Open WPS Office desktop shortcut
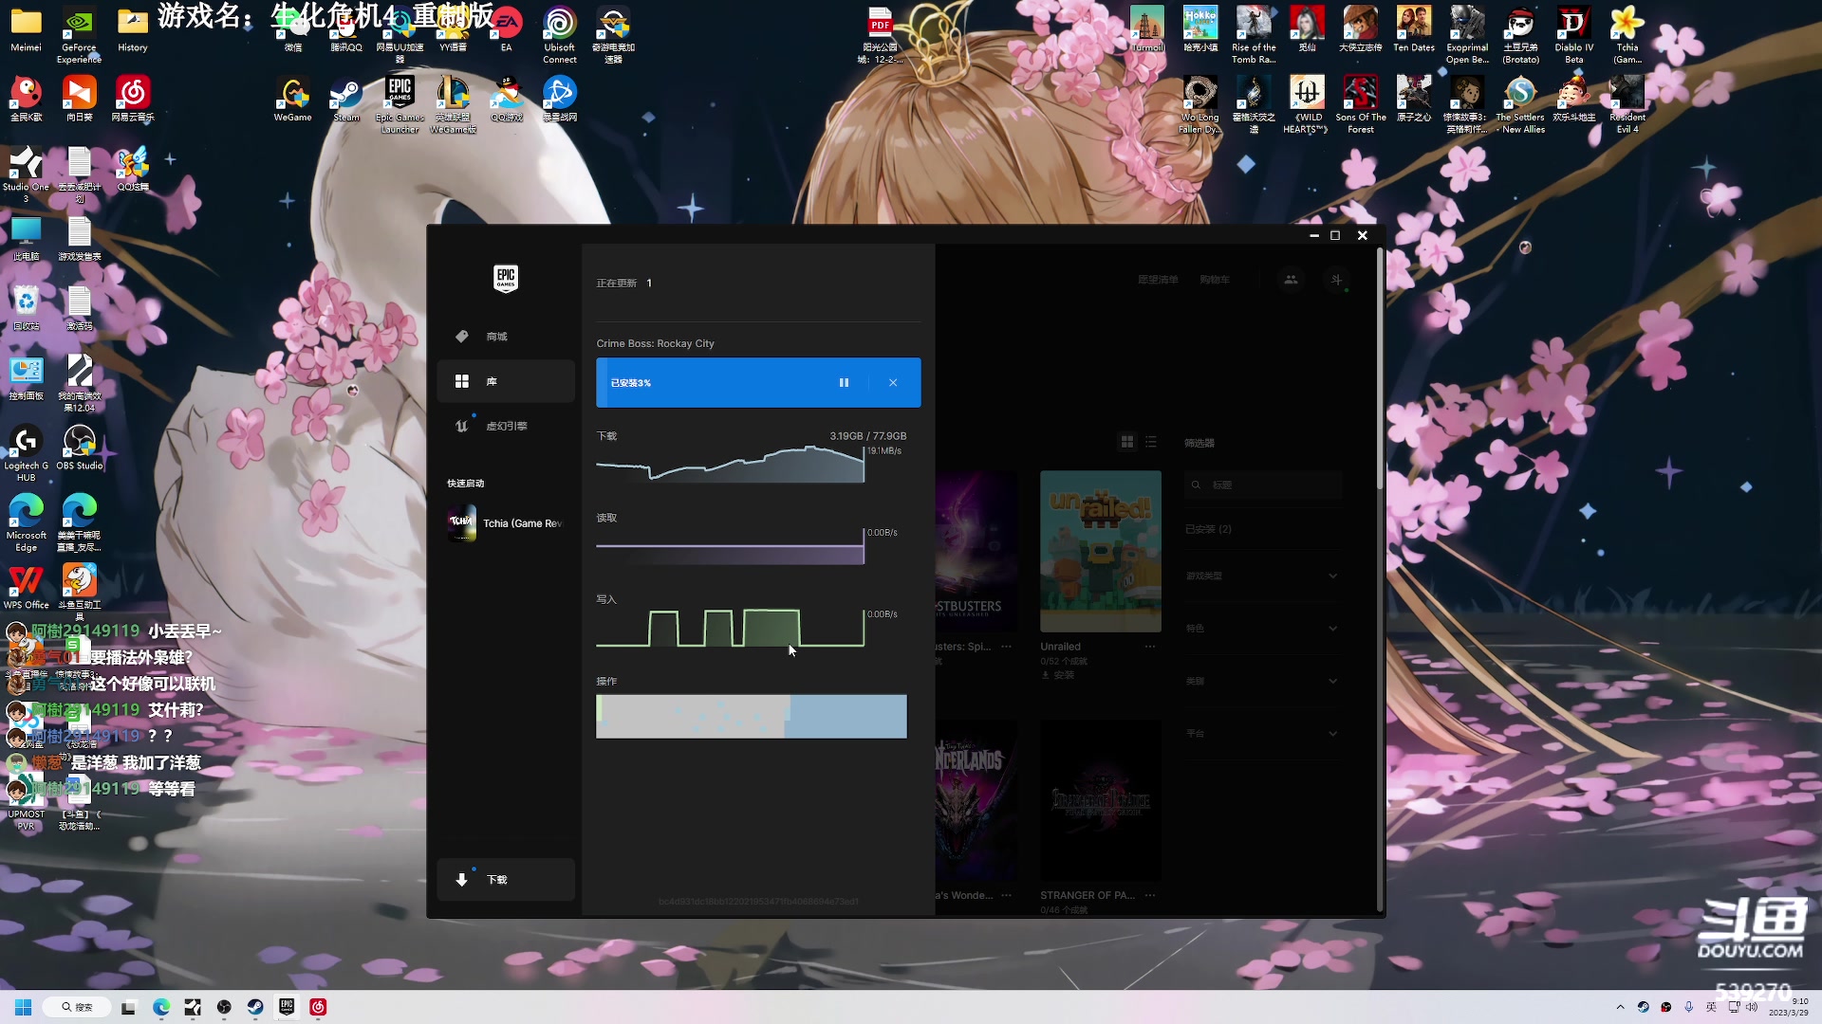This screenshot has width=1822, height=1024. click(x=26, y=587)
